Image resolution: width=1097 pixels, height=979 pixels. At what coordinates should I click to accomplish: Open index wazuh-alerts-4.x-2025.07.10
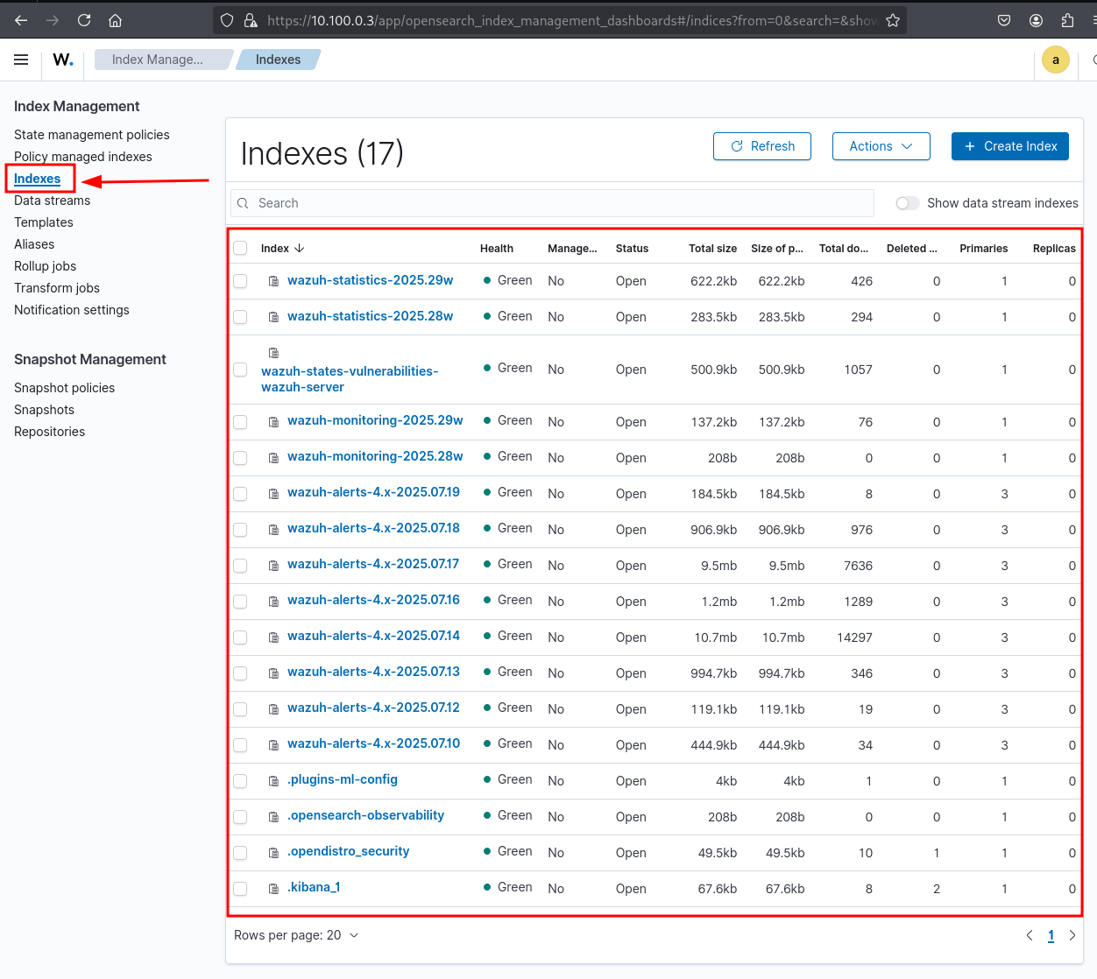373,743
